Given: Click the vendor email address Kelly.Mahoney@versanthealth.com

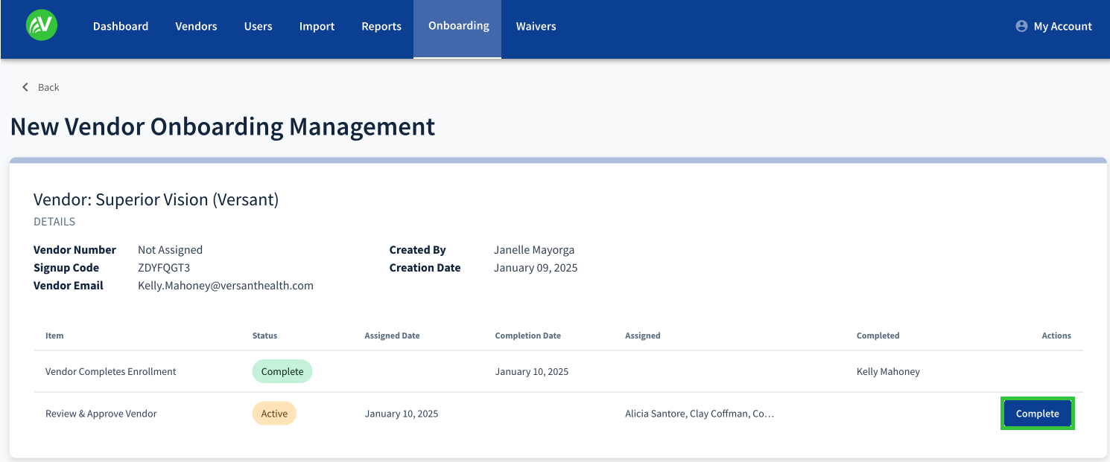Looking at the screenshot, I should tap(225, 286).
